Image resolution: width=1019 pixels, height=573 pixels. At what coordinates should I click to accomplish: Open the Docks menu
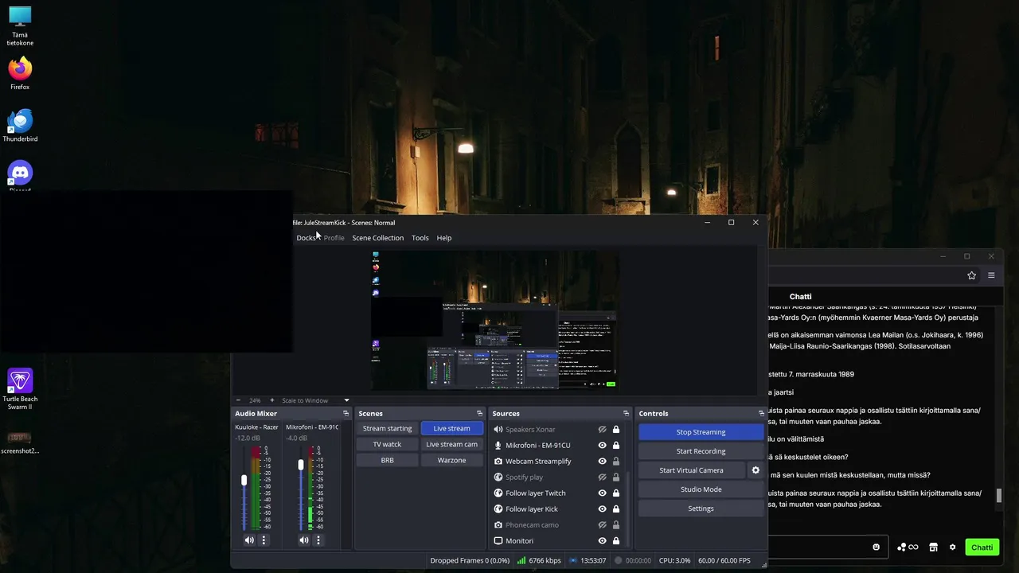coord(306,238)
